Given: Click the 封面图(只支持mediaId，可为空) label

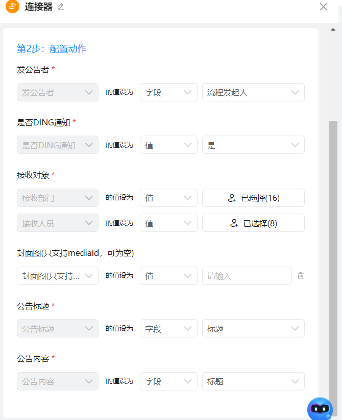Looking at the screenshot, I should coord(75,253).
